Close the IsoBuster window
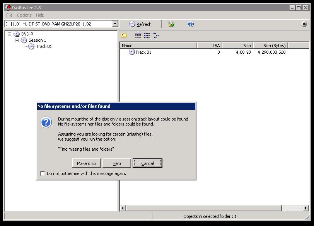 click(x=305, y=8)
